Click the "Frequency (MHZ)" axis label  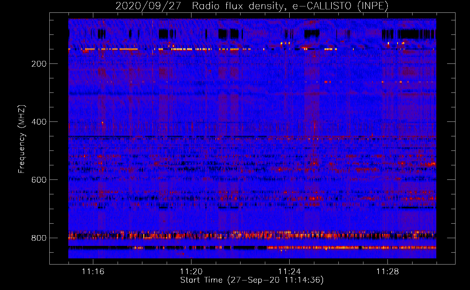[x=22, y=139]
